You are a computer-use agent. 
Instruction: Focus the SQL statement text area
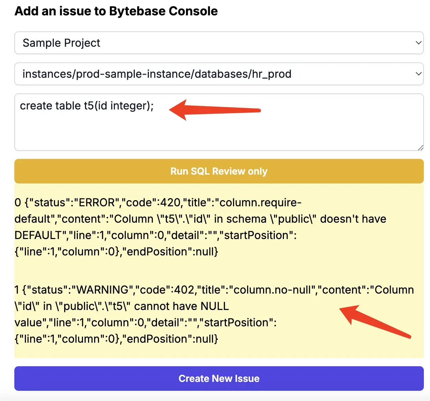pyautogui.click(x=219, y=122)
